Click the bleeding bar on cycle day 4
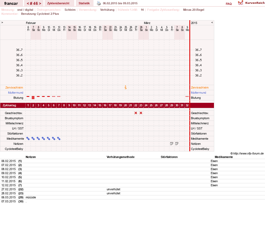The image size is (265, 232). click(43, 96)
